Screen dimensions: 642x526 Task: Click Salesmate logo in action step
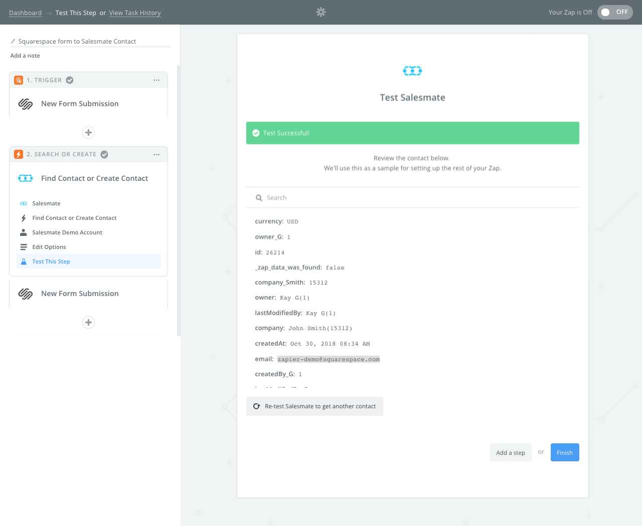click(26, 178)
